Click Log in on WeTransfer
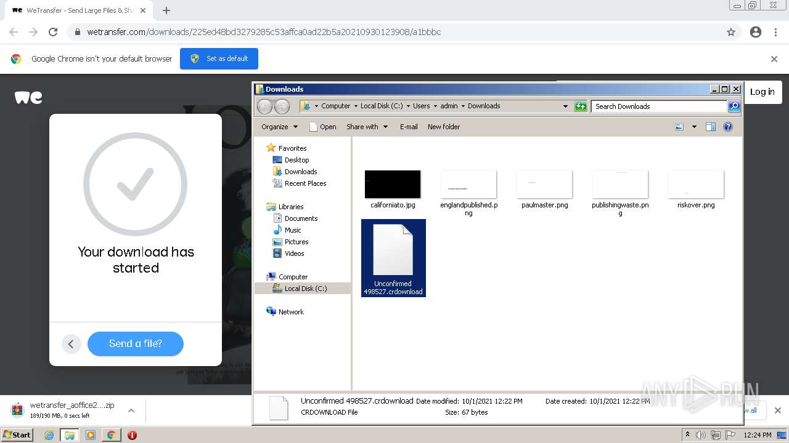The width and height of the screenshot is (789, 443). click(762, 92)
